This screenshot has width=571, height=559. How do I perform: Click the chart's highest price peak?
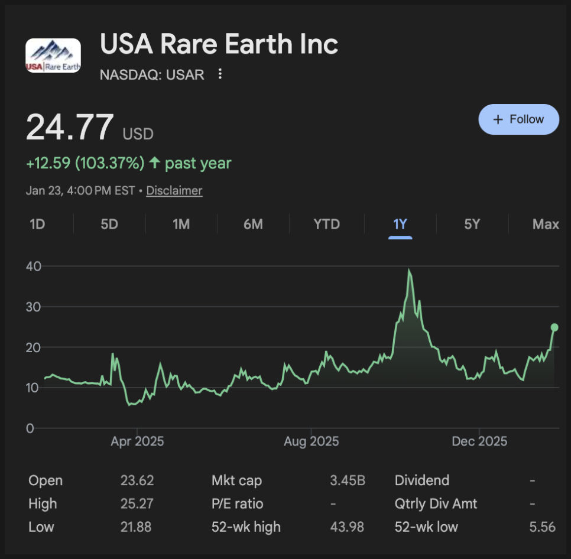coord(409,271)
